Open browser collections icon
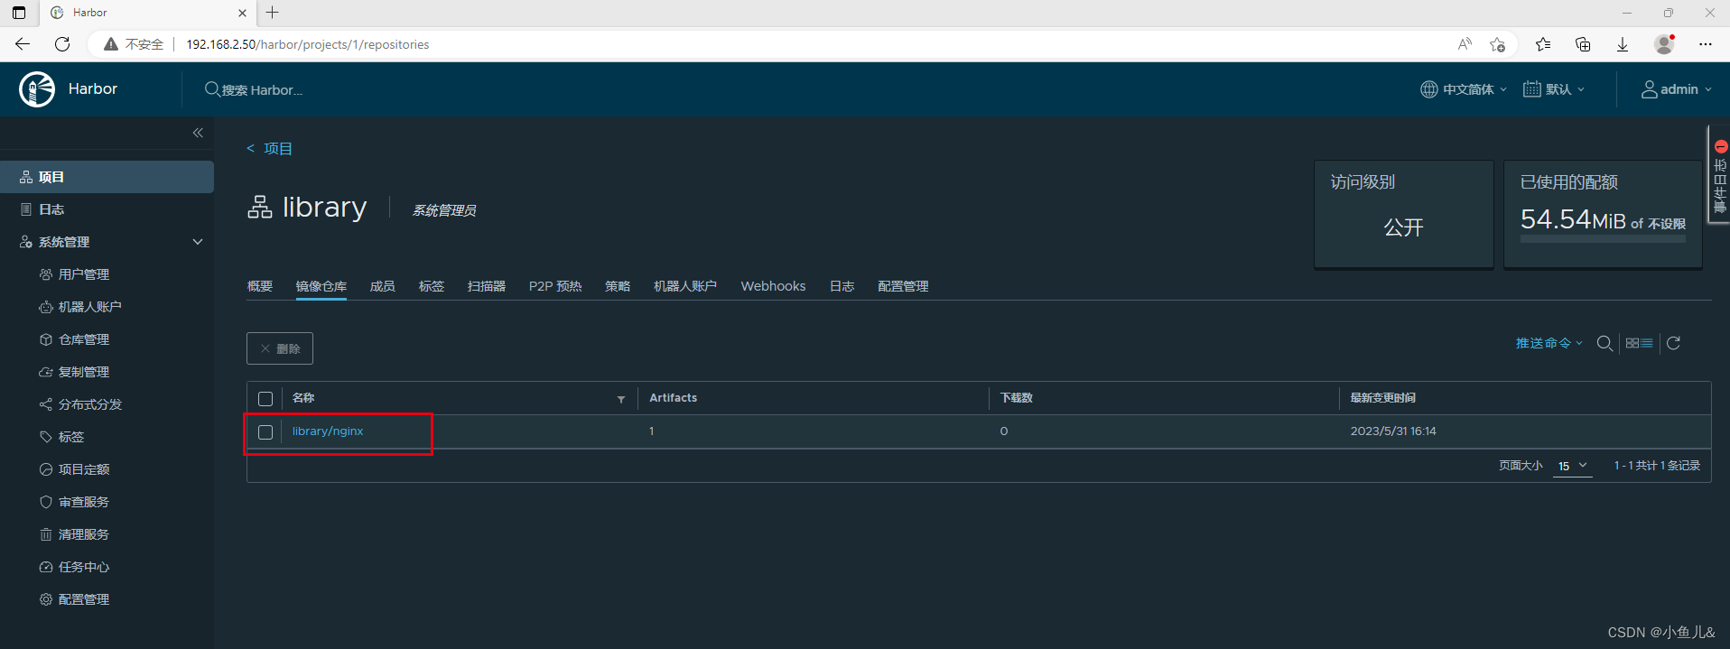 pos(1583,44)
